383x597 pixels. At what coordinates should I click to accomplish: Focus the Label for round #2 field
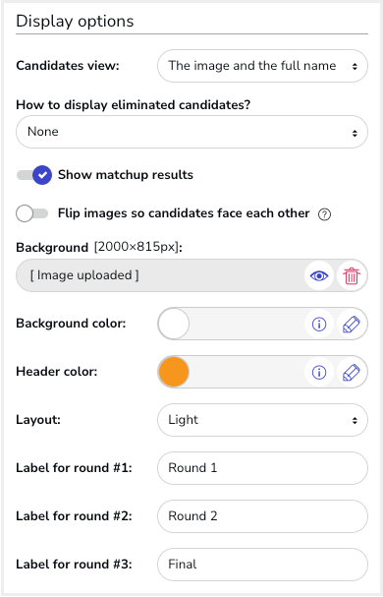click(x=262, y=516)
